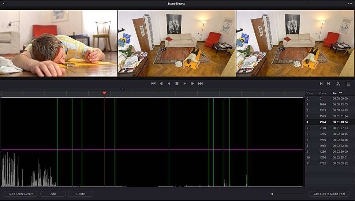
Task: Sort by the Frame column header
Action: (323, 93)
